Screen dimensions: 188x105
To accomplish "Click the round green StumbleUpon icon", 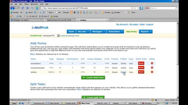I will [37, 8].
